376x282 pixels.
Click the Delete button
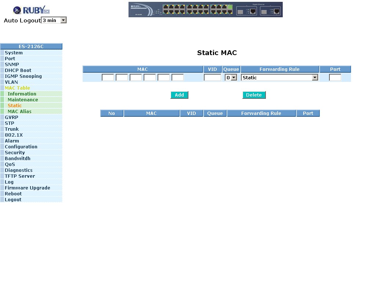pyautogui.click(x=254, y=95)
